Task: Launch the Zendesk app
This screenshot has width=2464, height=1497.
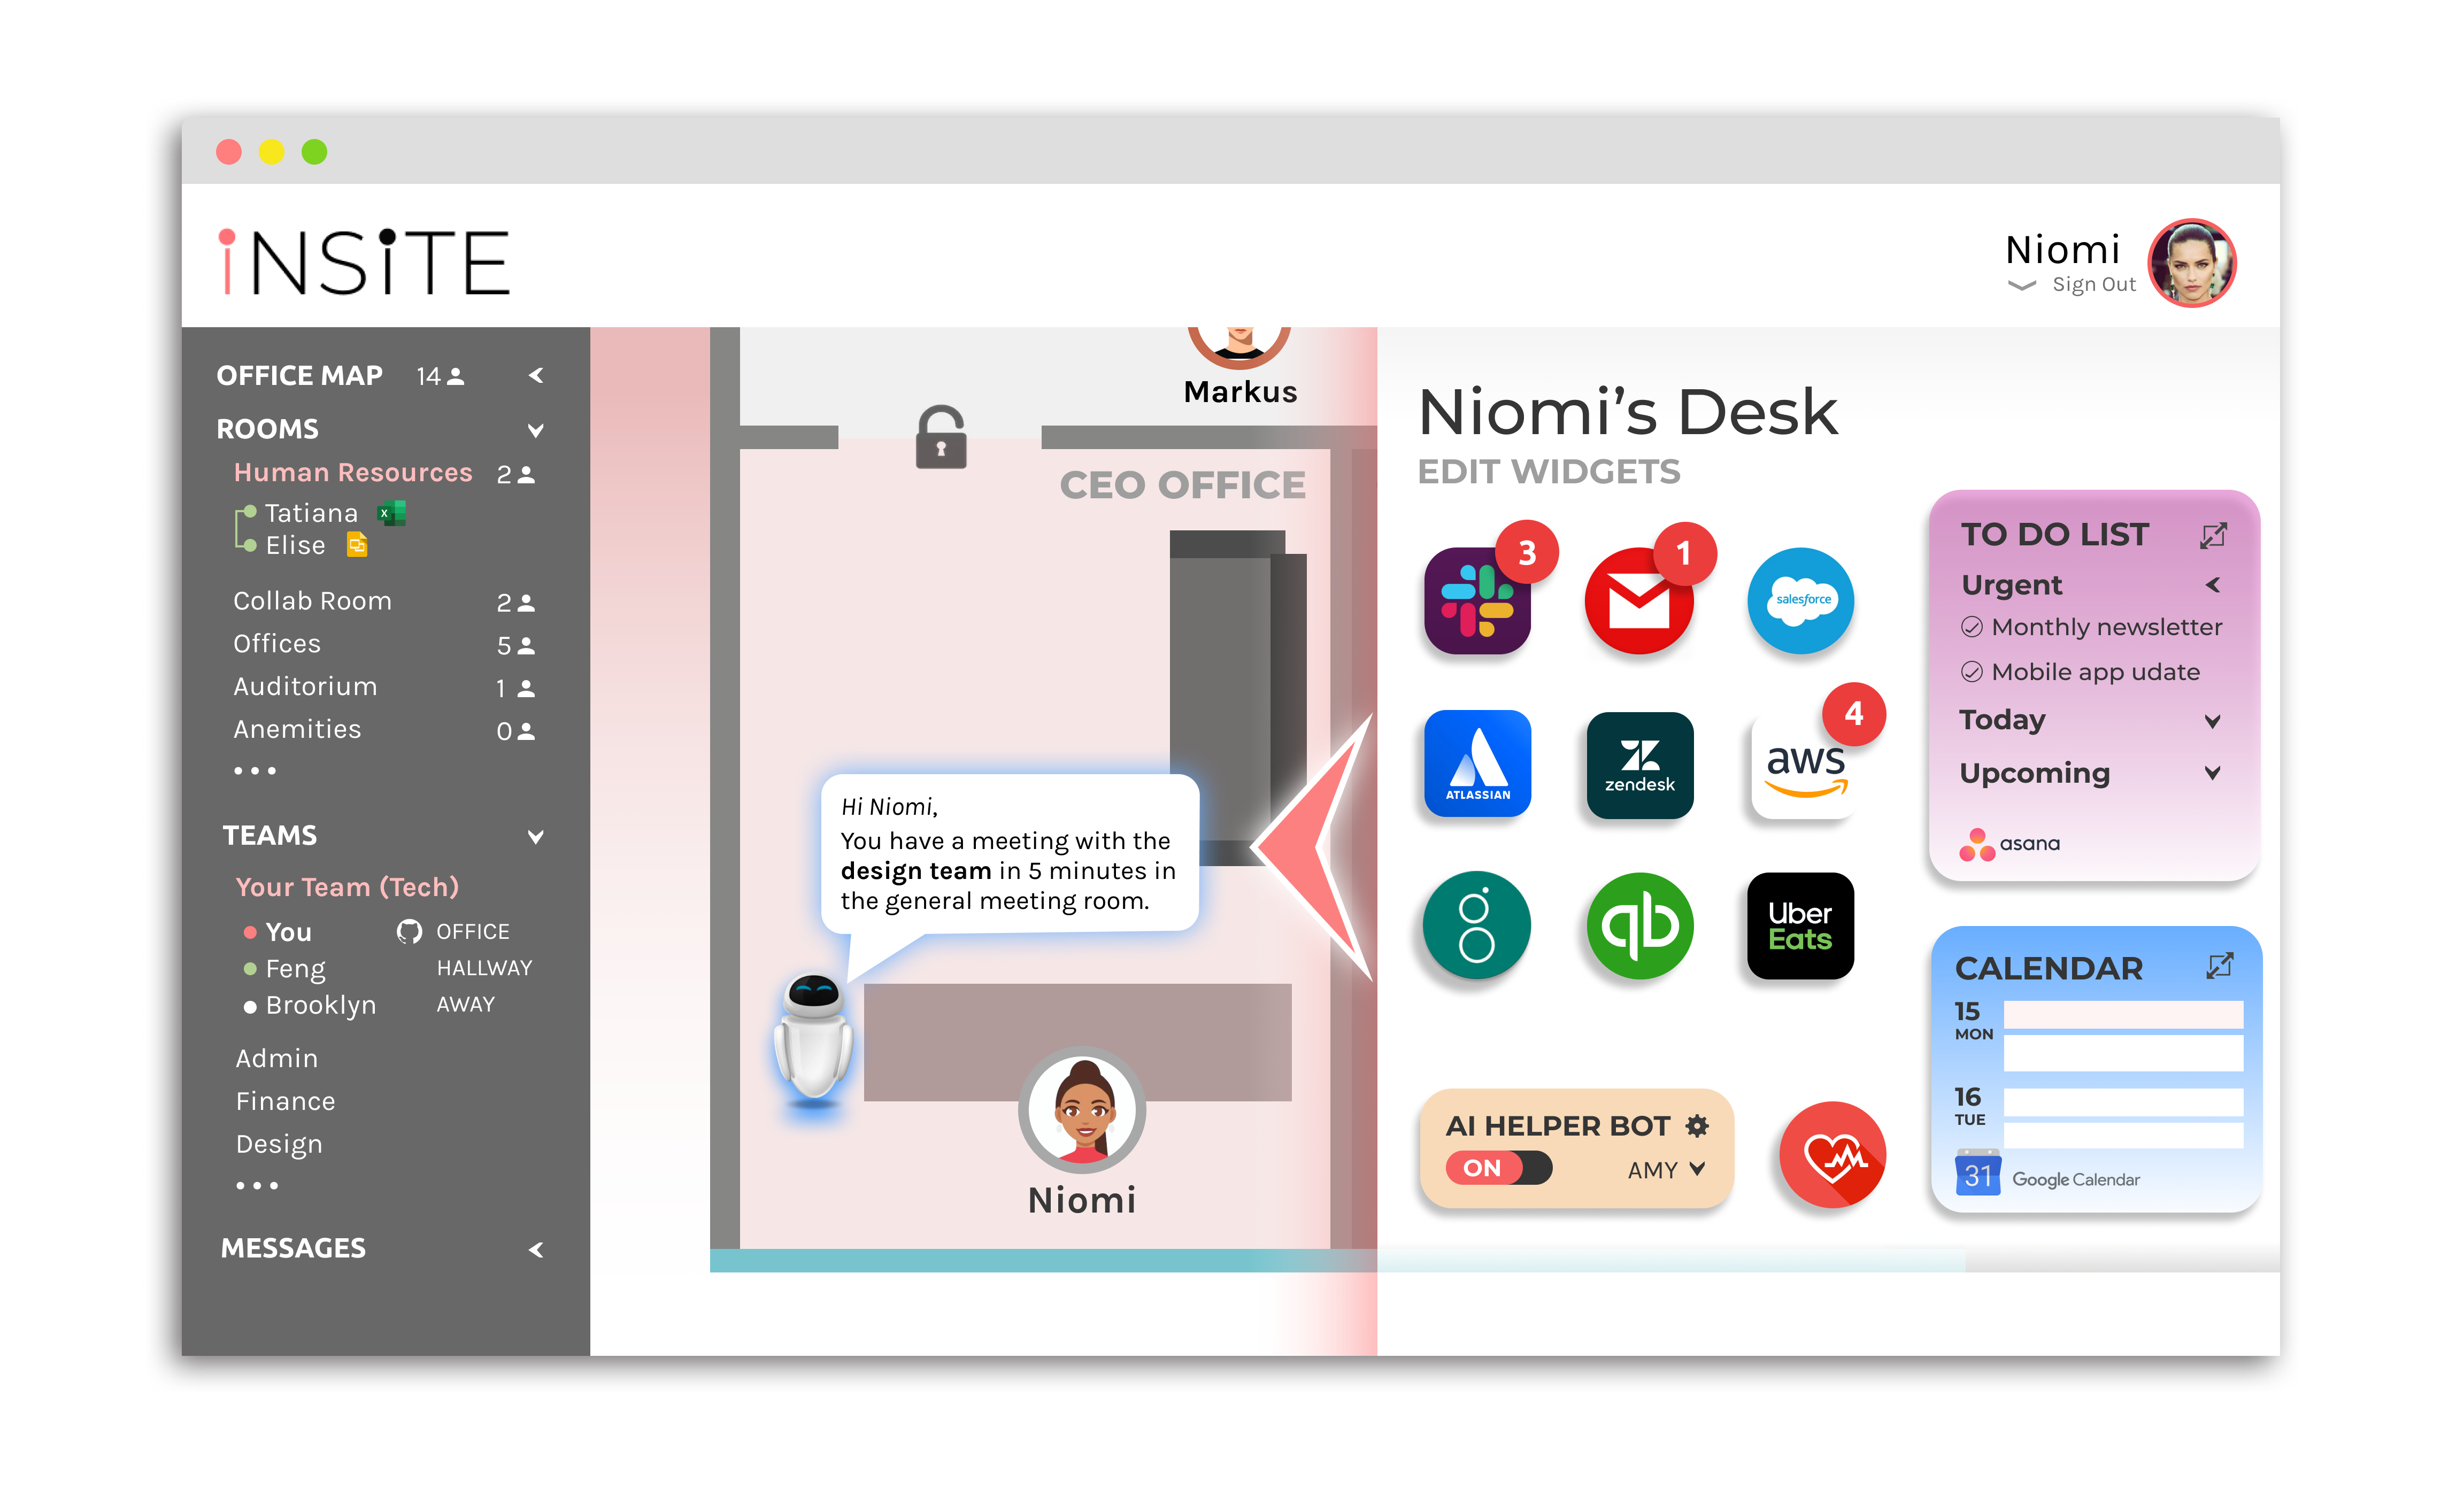Action: tap(1639, 764)
